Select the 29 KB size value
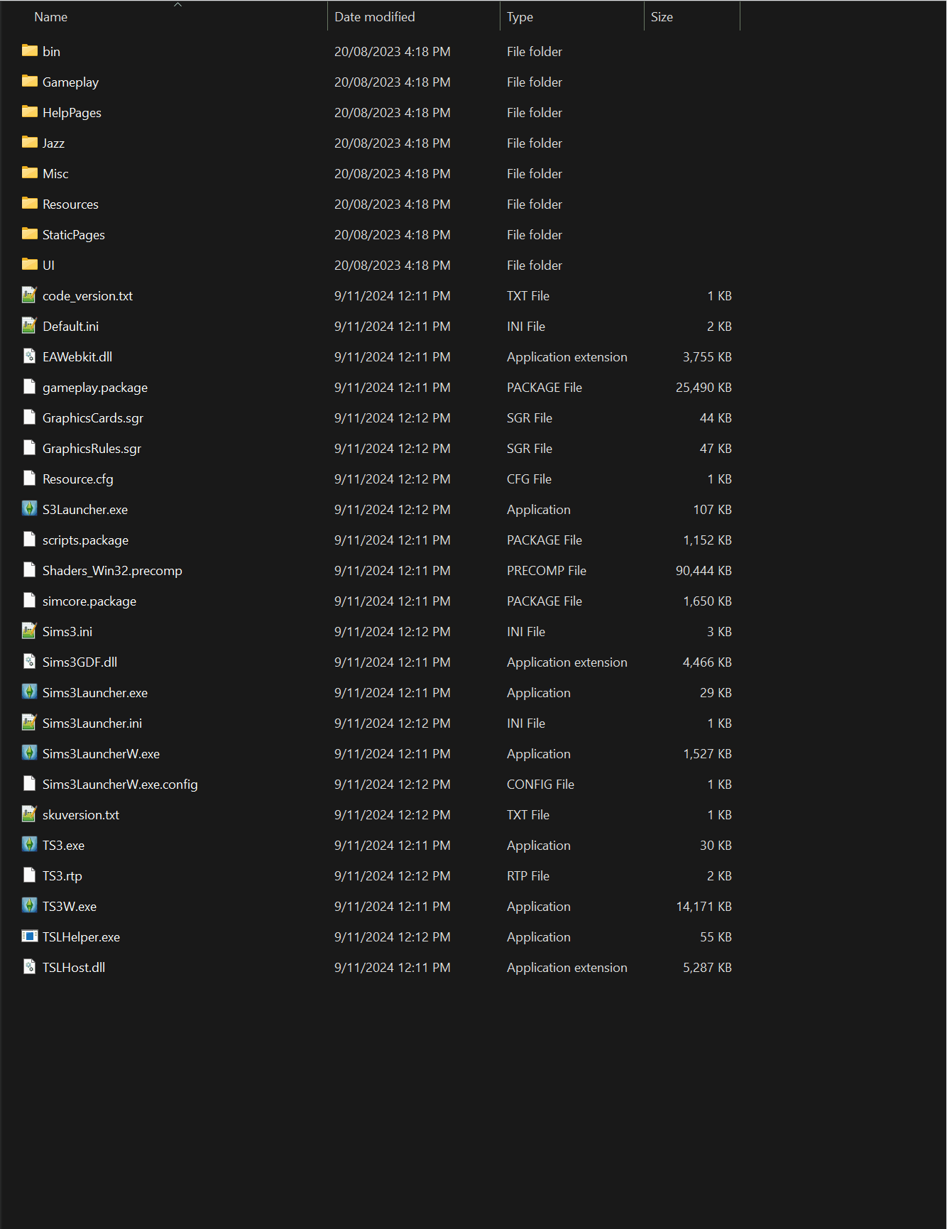Viewport: 947px width, 1229px height. (716, 693)
